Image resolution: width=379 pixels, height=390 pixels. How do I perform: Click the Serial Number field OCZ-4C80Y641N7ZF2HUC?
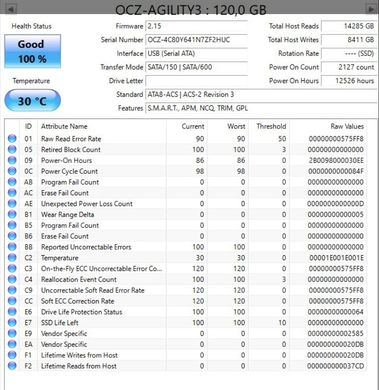pyautogui.click(x=196, y=39)
